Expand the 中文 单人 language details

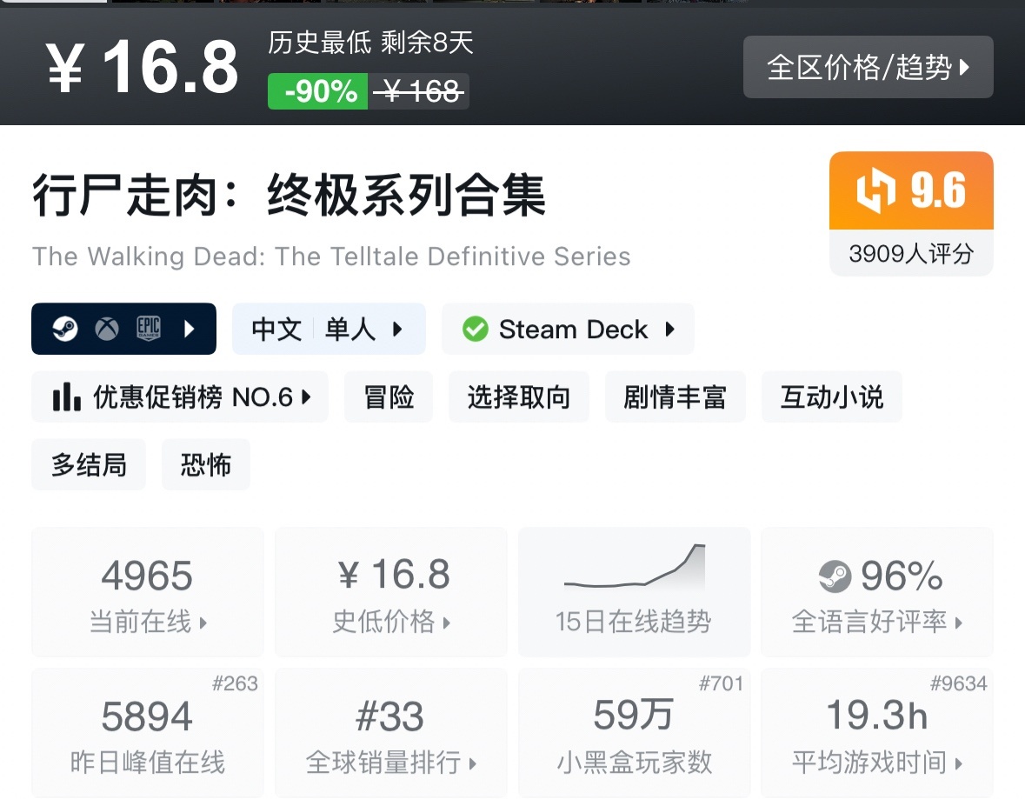click(x=328, y=330)
